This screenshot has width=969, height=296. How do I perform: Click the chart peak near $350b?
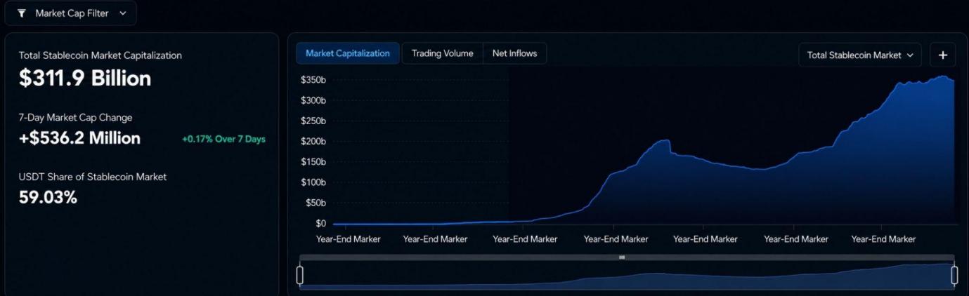click(x=943, y=76)
